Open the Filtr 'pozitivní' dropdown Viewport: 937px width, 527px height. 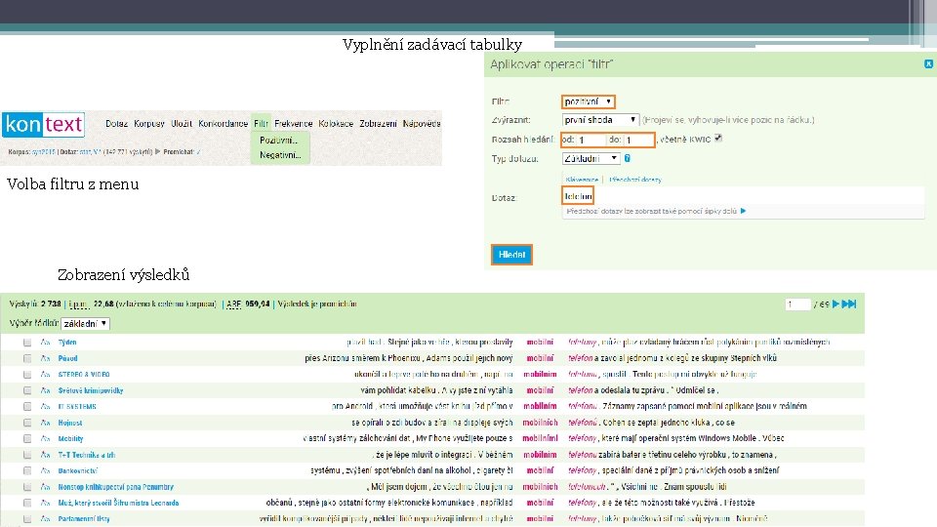[588, 101]
